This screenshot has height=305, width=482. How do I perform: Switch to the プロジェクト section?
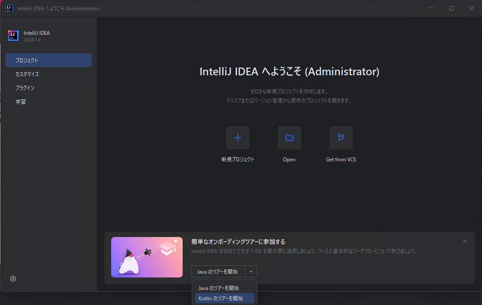[x=48, y=60]
